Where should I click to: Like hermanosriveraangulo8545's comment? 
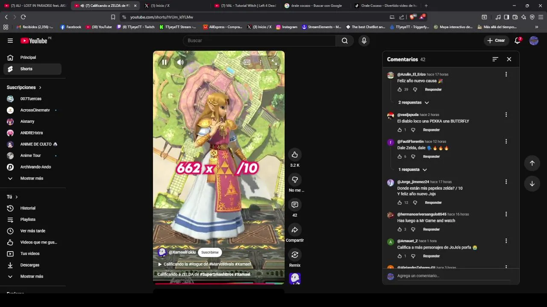[x=400, y=229]
